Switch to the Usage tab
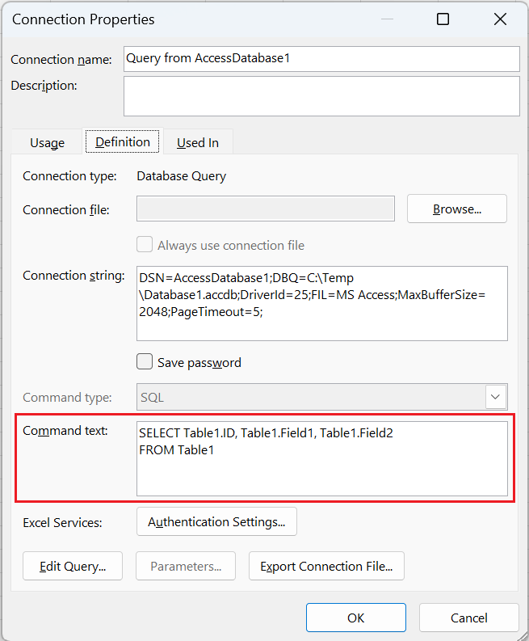The height and width of the screenshot is (641, 529). pyautogui.click(x=47, y=143)
